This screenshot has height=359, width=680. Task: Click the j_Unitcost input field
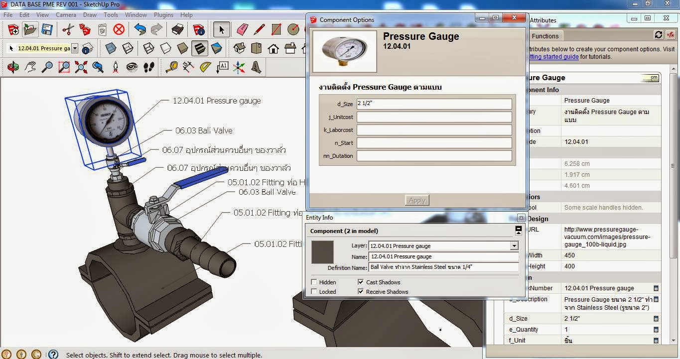[x=434, y=117]
